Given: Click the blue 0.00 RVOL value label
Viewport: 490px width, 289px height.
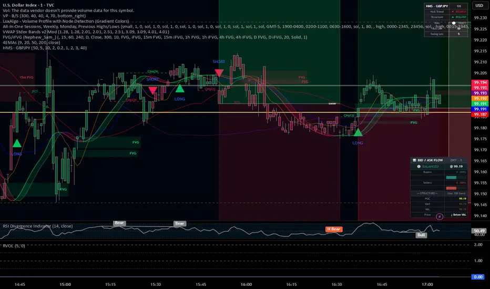Looking at the screenshot, I should click(478, 277).
